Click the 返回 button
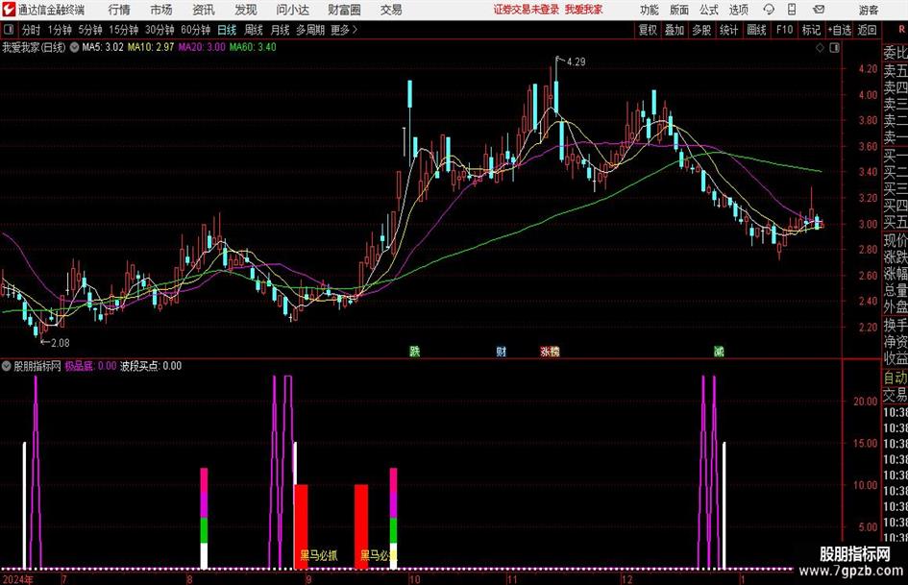The image size is (908, 585). coord(867,30)
